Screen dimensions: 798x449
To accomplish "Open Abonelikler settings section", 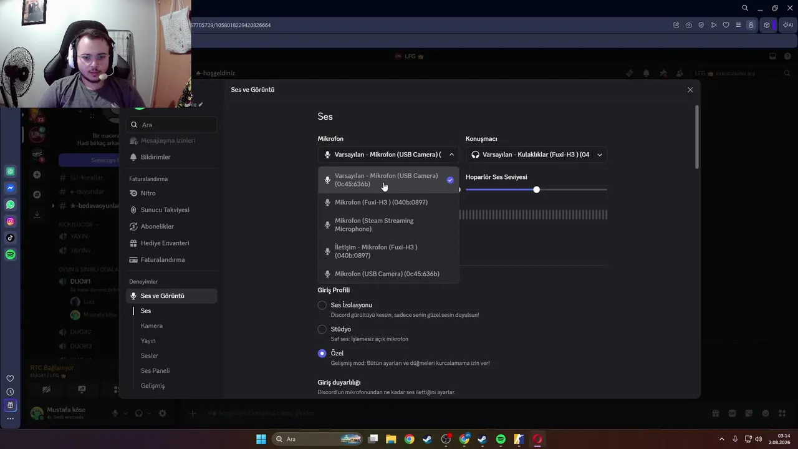I will [171, 226].
